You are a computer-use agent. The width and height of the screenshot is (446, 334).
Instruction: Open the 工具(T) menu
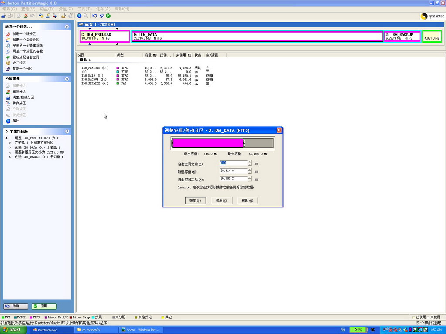84,9
